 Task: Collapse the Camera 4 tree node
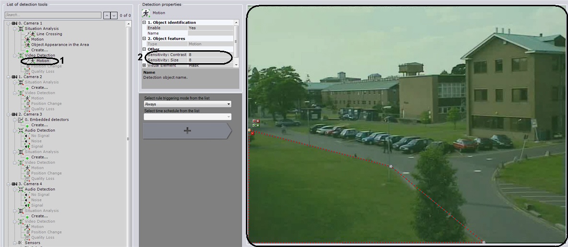tap(9, 184)
